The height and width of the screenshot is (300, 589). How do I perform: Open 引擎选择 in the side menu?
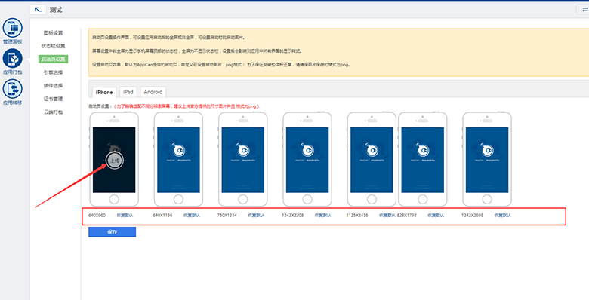coord(53,72)
